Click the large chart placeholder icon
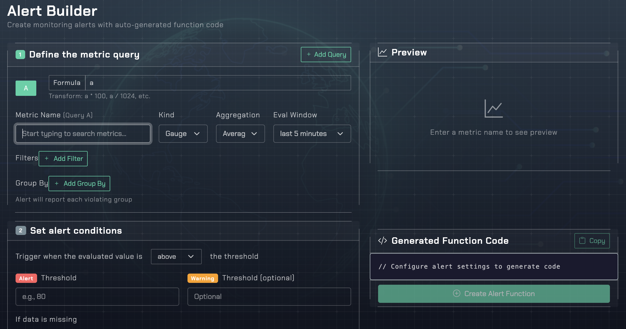The height and width of the screenshot is (329, 626). 493,109
